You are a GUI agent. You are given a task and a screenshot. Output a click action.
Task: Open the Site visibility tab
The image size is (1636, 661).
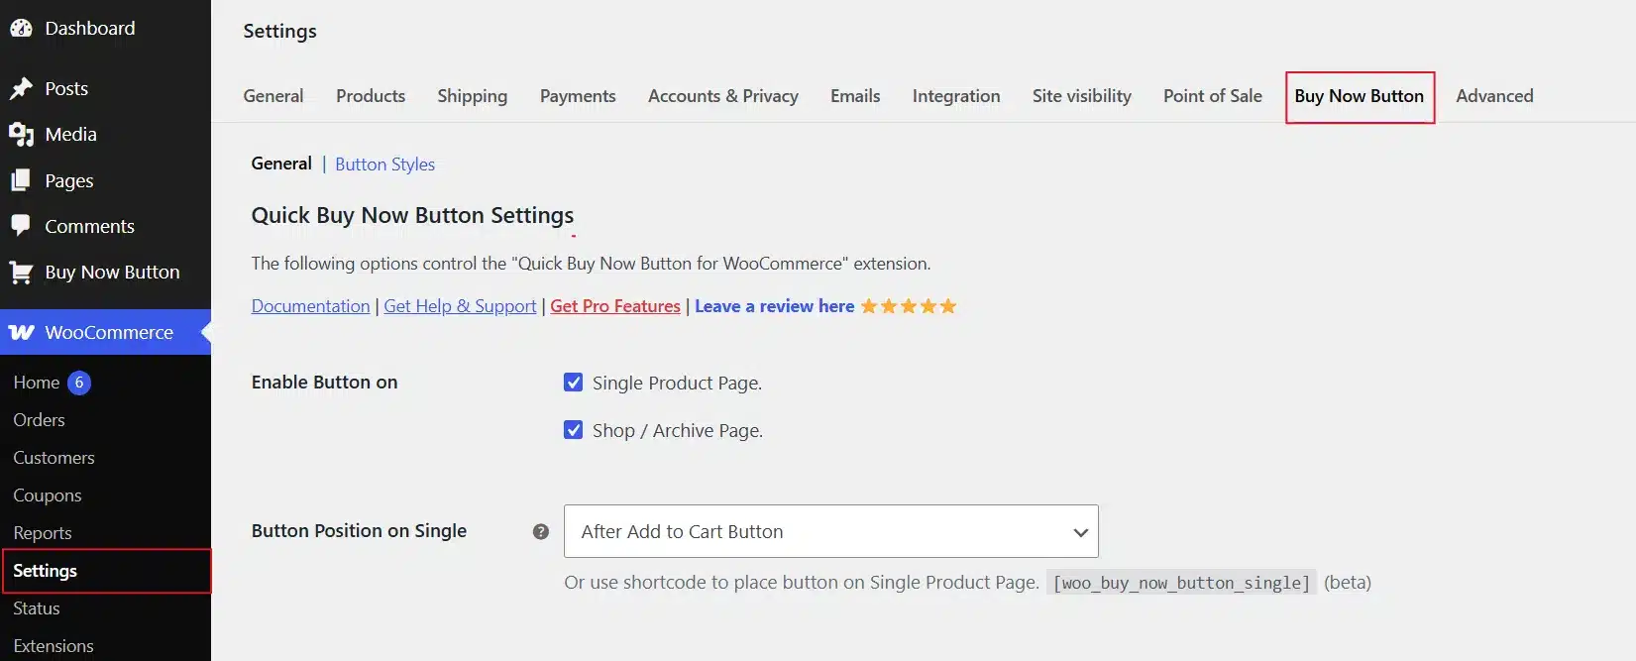coord(1082,96)
